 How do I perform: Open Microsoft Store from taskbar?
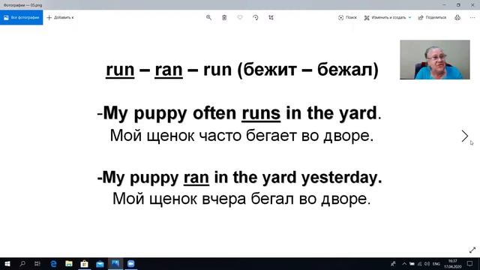[x=84, y=263]
